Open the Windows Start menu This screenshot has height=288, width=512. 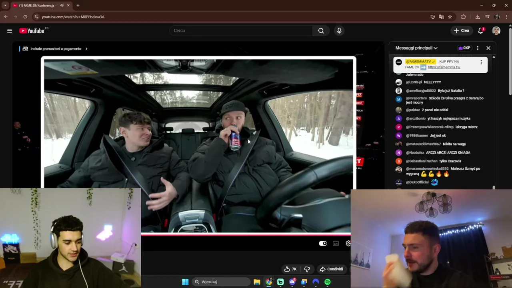(x=185, y=282)
